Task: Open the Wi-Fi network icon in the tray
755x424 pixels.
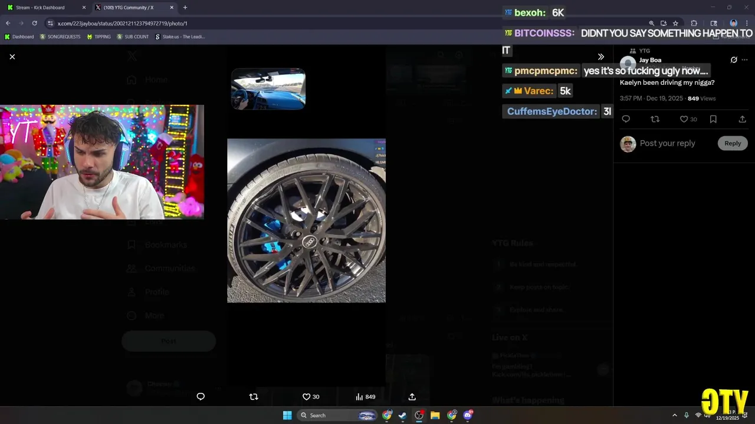Action: point(698,415)
